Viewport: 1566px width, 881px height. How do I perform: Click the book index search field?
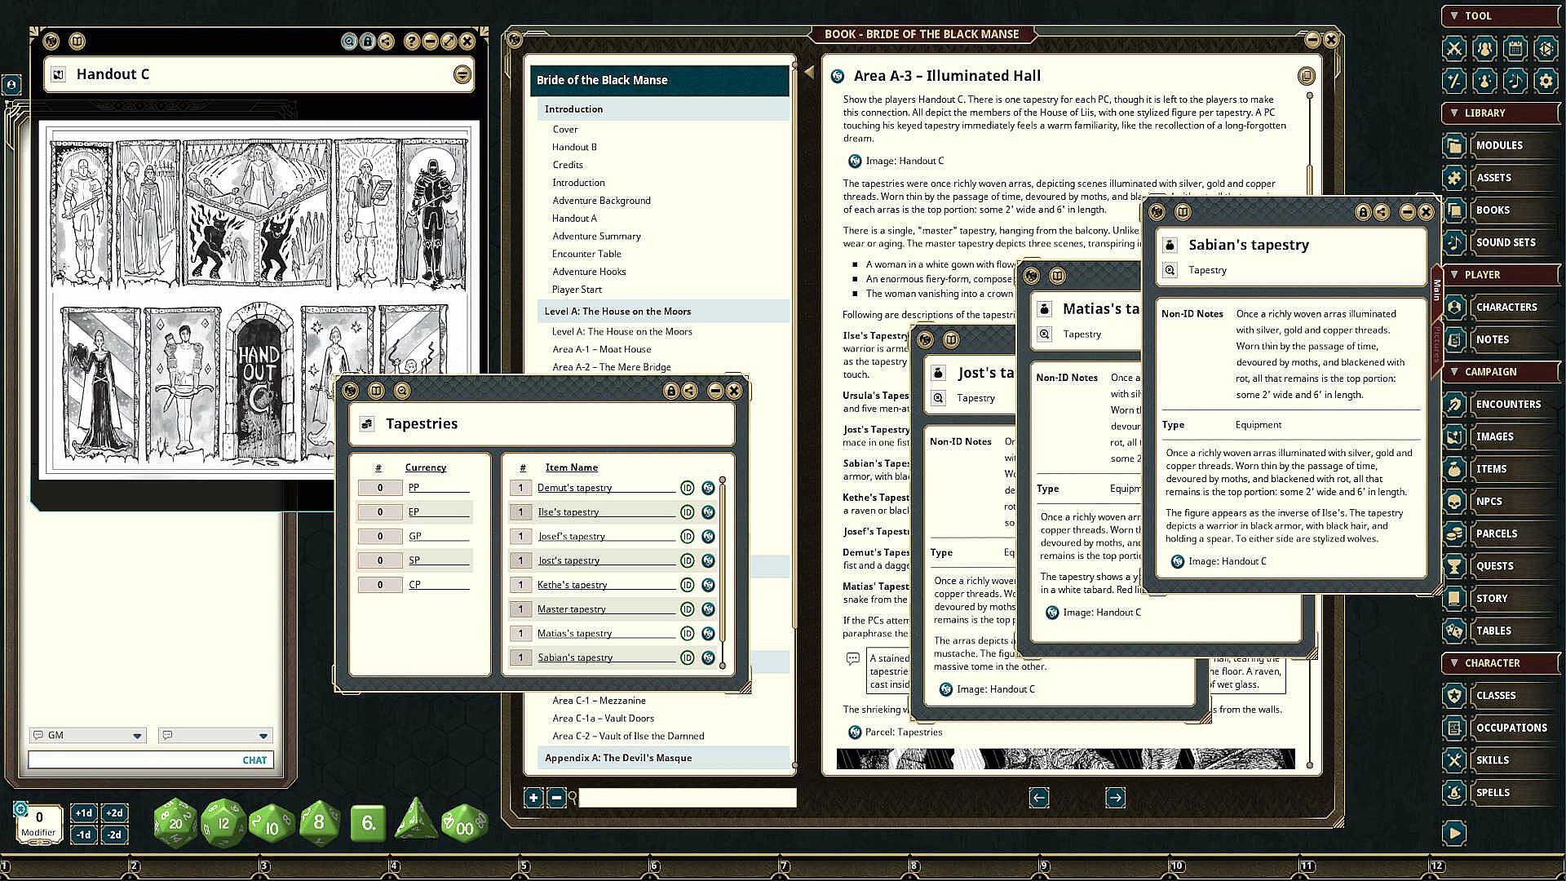tap(687, 797)
